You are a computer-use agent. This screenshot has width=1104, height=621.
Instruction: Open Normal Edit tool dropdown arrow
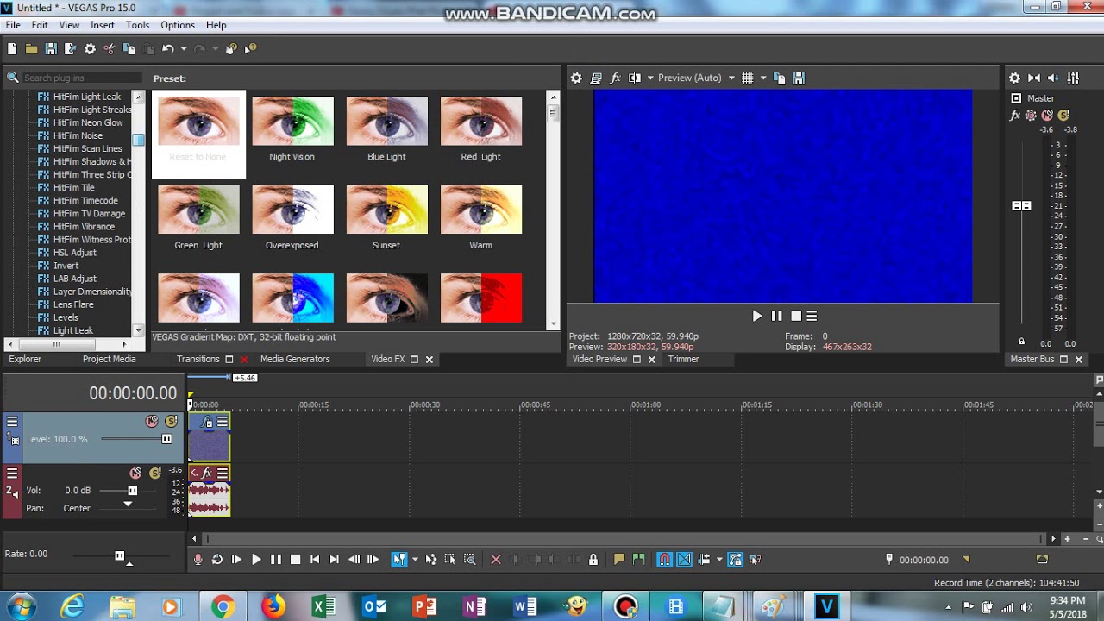415,560
